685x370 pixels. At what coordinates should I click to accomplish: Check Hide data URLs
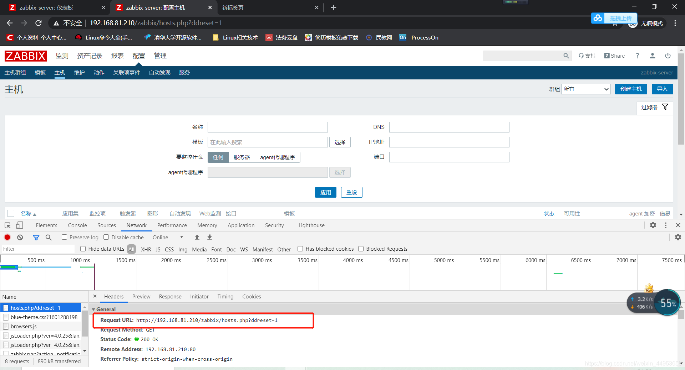click(x=83, y=249)
